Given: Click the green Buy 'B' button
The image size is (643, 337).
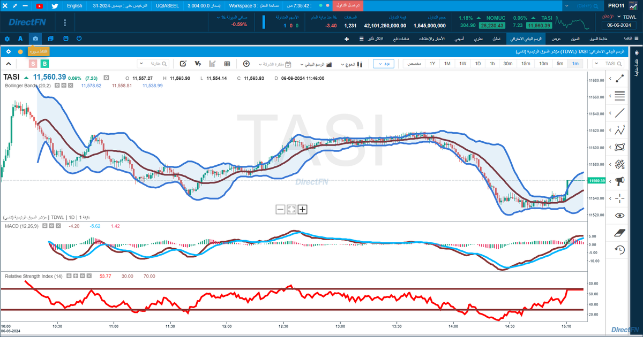Looking at the screenshot, I should pos(44,64).
